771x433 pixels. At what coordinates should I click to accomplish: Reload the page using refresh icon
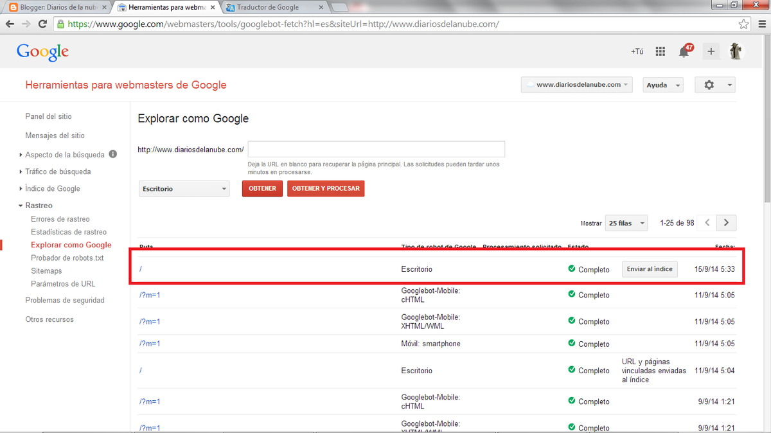pyautogui.click(x=42, y=24)
